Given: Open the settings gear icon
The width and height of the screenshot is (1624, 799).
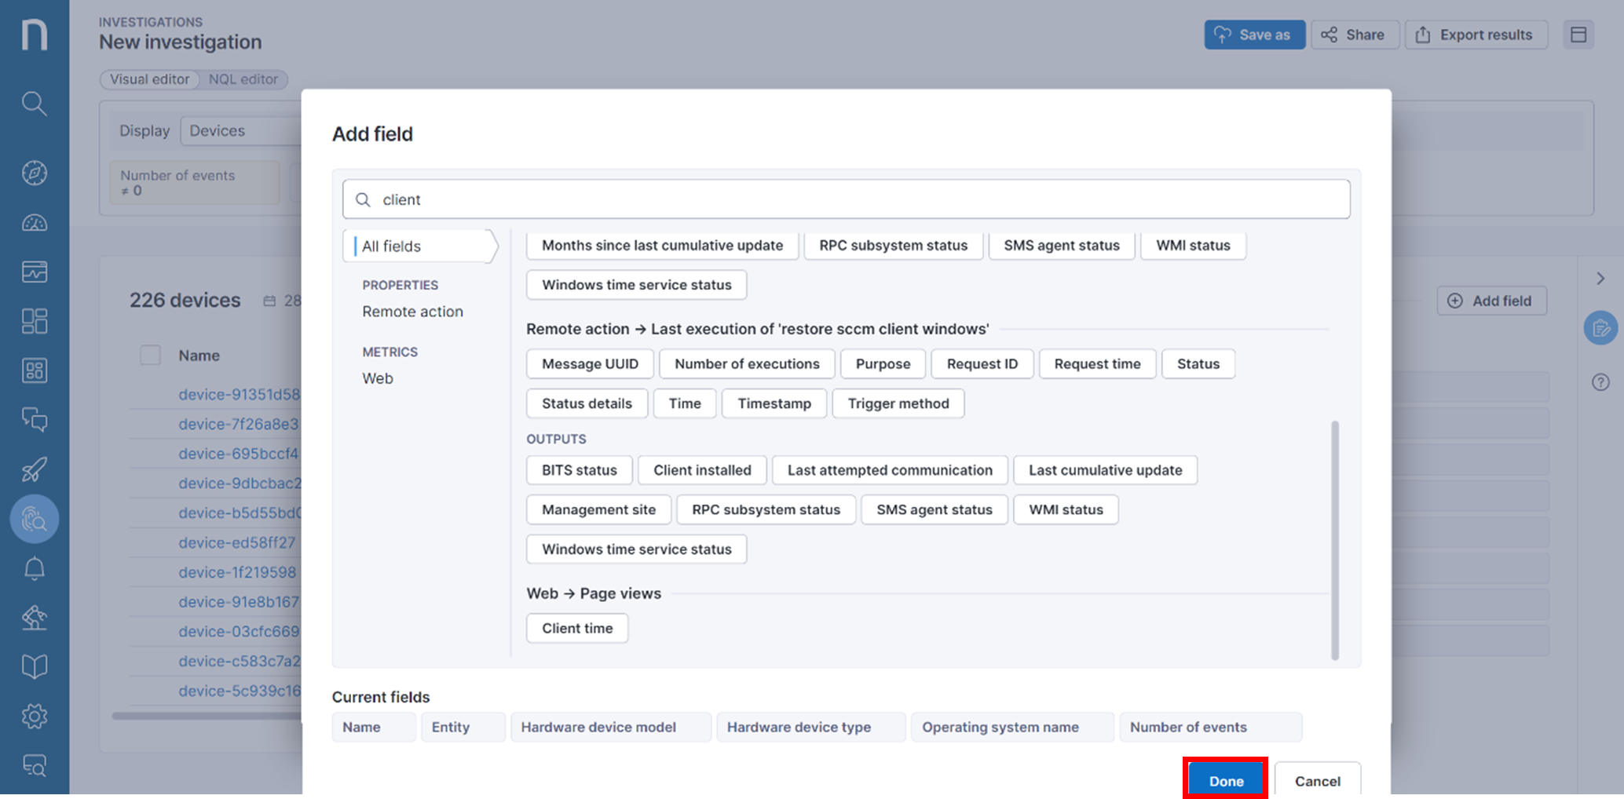Looking at the screenshot, I should tap(34, 716).
